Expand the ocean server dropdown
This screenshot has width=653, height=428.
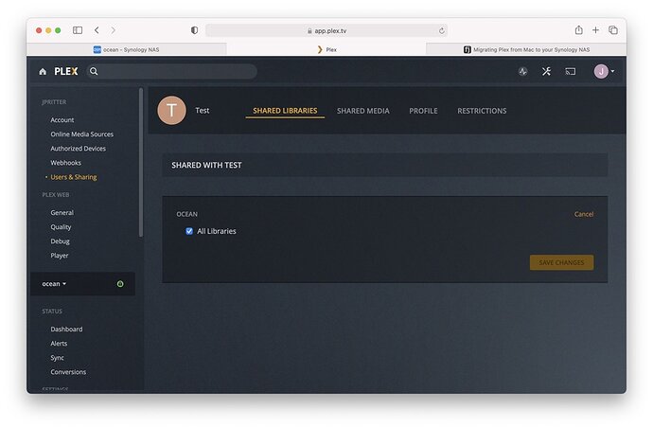[x=54, y=284]
